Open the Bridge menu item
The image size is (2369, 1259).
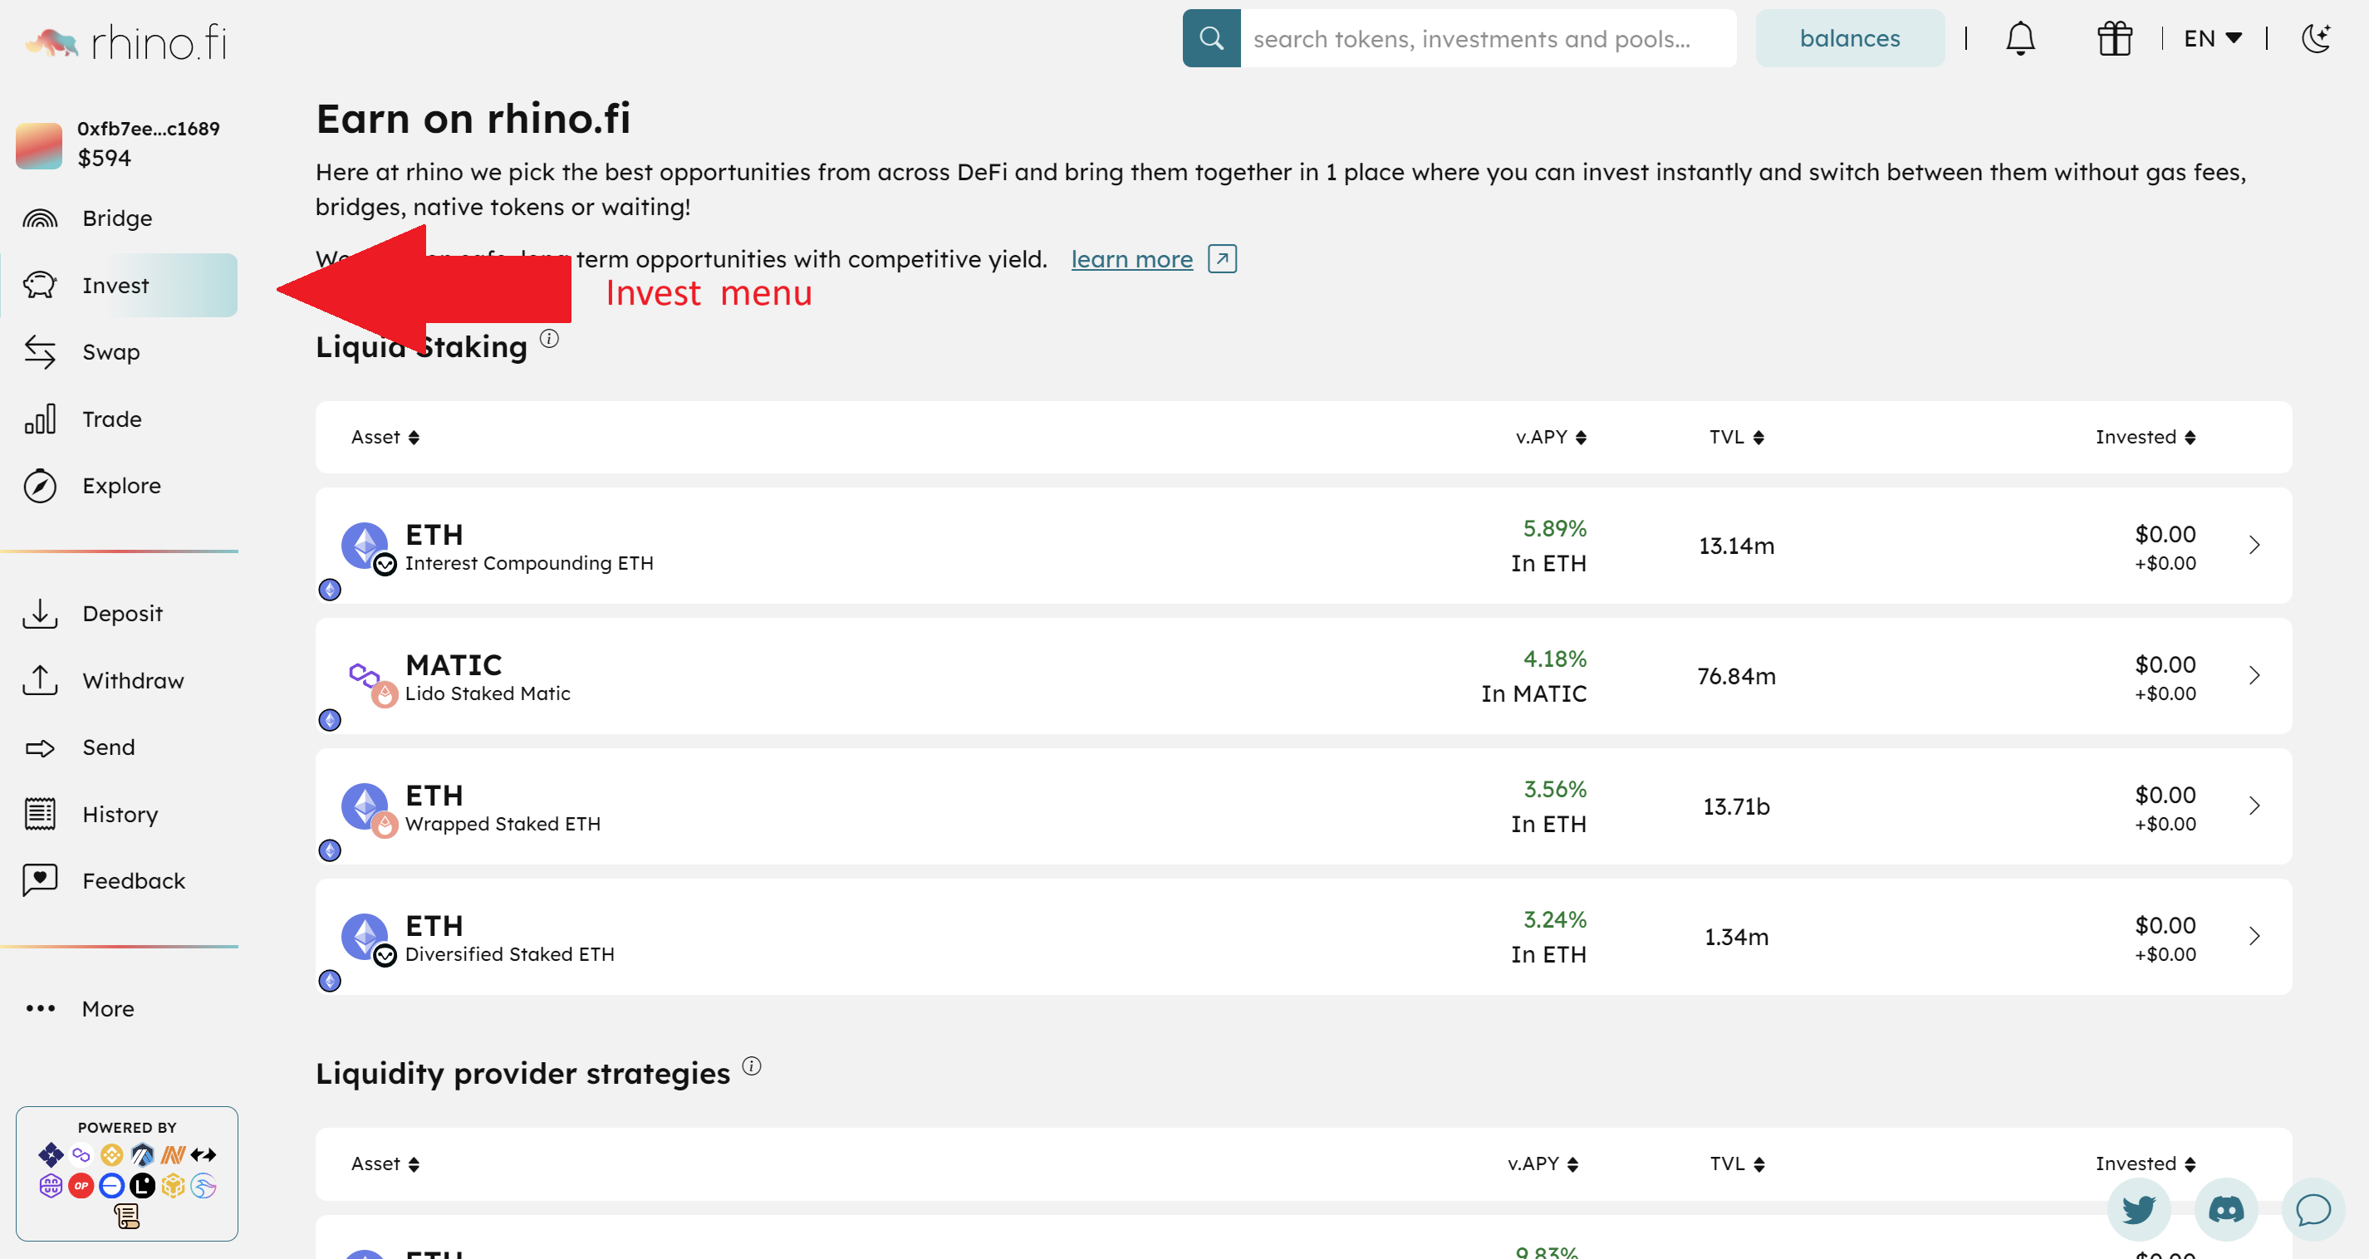point(117,218)
